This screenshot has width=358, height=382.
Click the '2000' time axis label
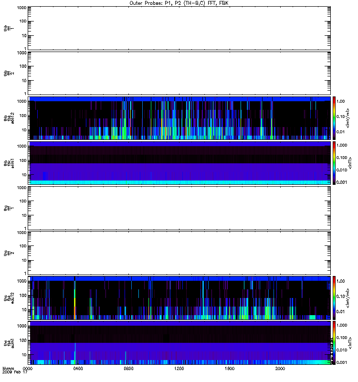(x=280, y=369)
